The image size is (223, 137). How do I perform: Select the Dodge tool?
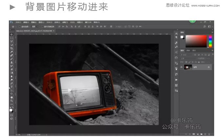[12, 80]
